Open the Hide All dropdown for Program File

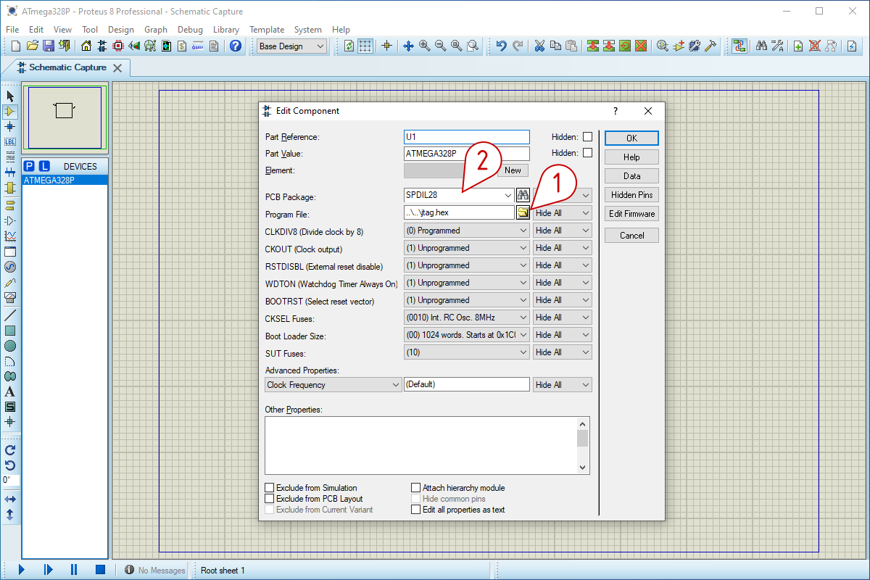[563, 213]
